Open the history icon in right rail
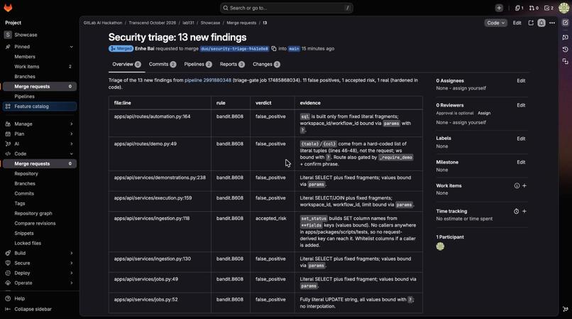Screen dimensions: 572x319 (566, 49)
